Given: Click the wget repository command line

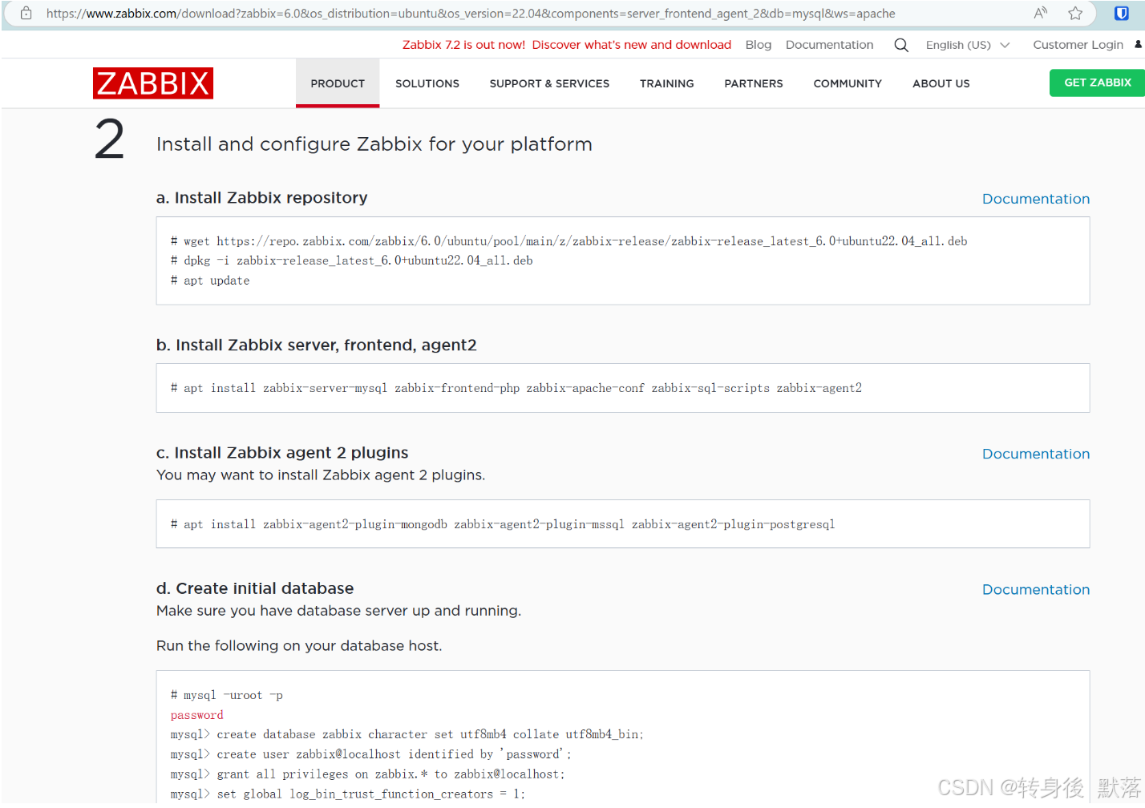Looking at the screenshot, I should pos(568,241).
